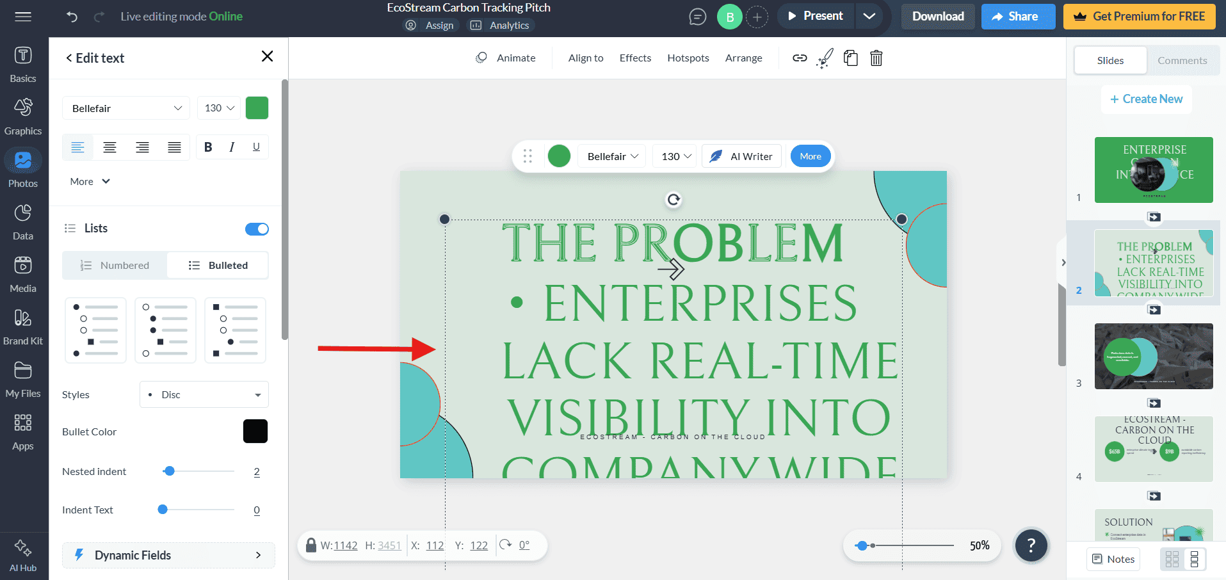The image size is (1226, 580).
Task: Toggle italic formatting
Action: 232,147
